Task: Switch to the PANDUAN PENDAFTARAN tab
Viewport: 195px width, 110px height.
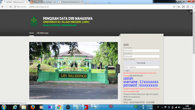Action: [x=70, y=2]
